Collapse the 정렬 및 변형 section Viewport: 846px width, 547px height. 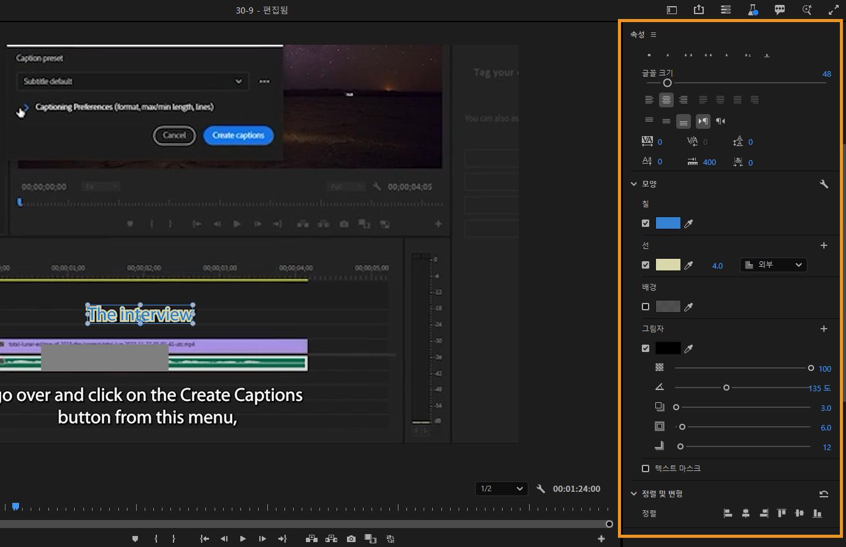(634, 494)
